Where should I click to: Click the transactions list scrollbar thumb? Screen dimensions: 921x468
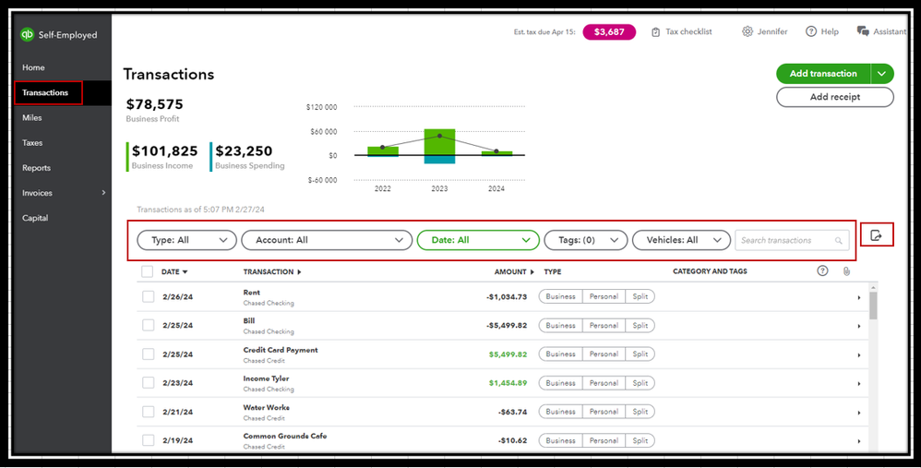873,306
